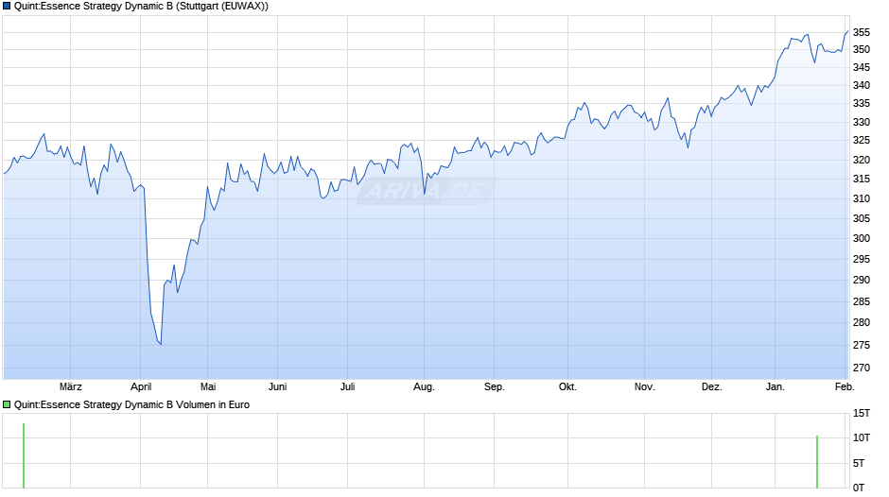
Task: Click the Mai month label
Action: click(x=208, y=386)
